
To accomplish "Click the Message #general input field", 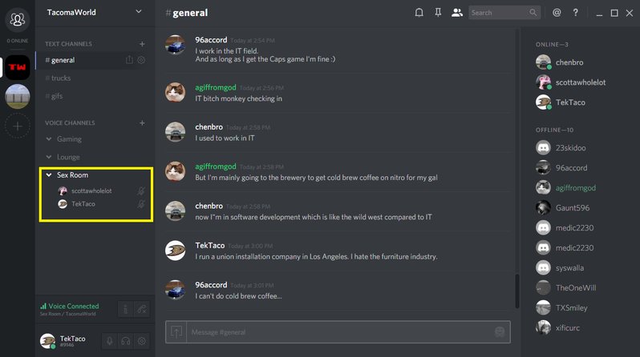I will coord(339,332).
